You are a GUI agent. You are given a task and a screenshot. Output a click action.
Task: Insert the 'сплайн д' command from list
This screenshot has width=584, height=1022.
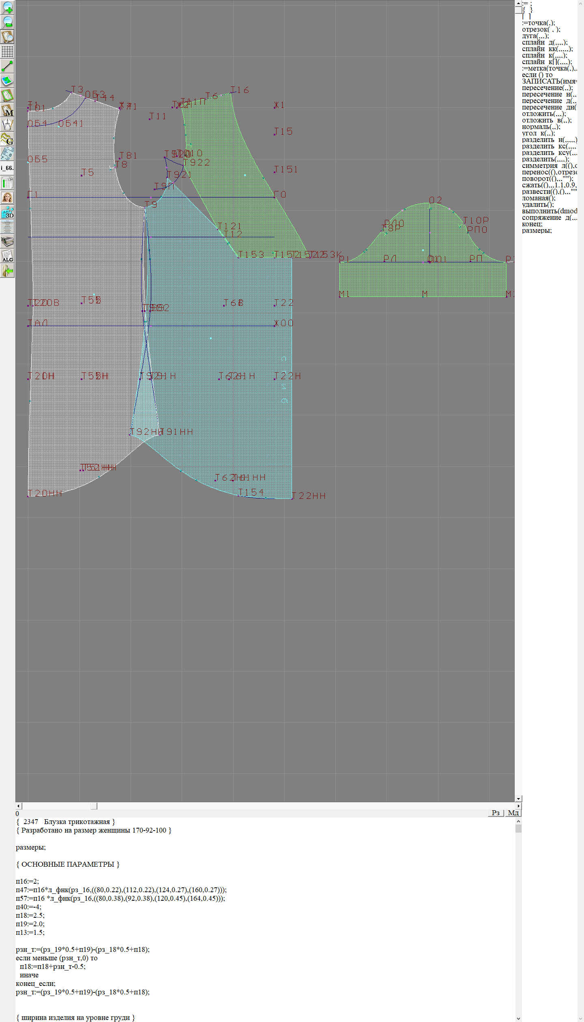point(544,43)
